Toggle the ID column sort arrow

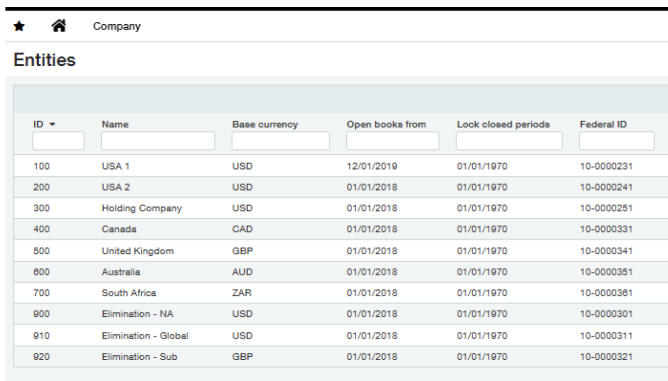coord(52,126)
